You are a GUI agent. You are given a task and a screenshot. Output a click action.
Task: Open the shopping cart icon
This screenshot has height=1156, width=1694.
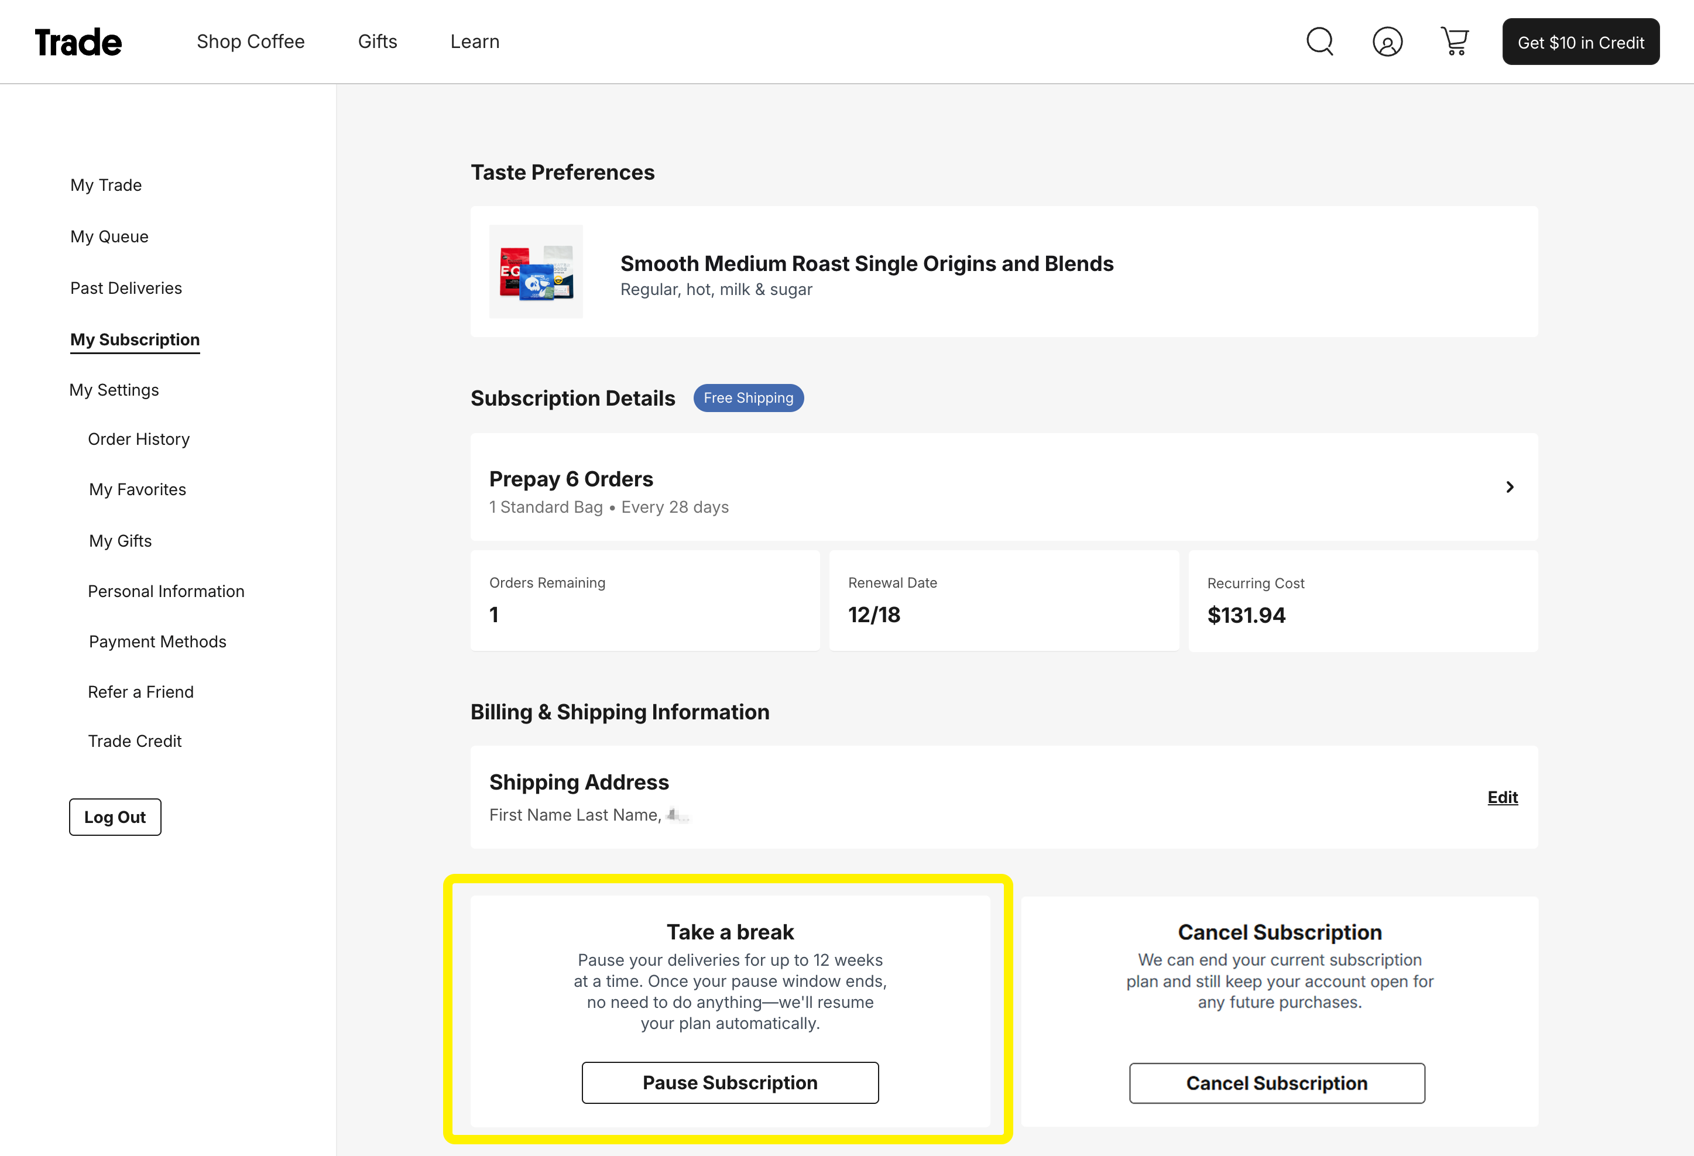point(1454,42)
